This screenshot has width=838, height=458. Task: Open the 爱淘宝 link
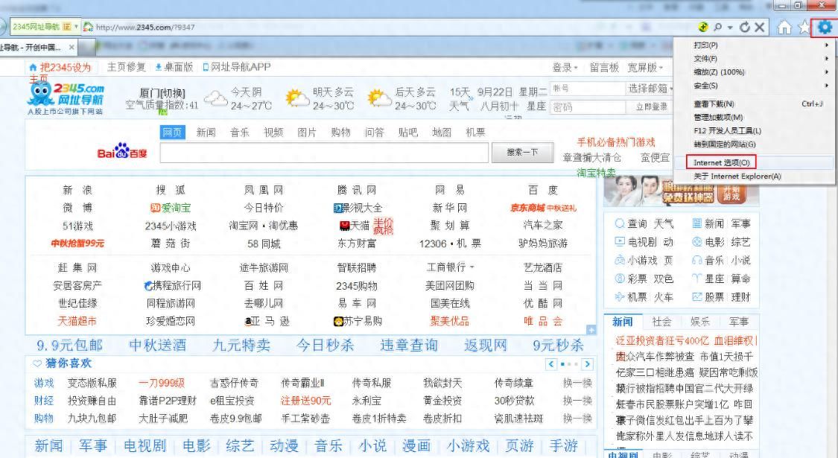pyautogui.click(x=171, y=208)
